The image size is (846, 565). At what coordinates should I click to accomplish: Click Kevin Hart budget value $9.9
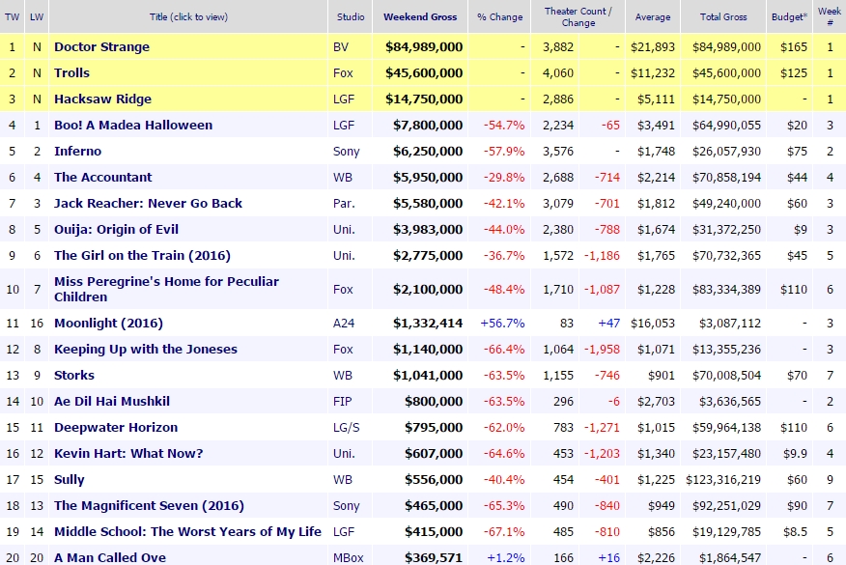coord(795,454)
